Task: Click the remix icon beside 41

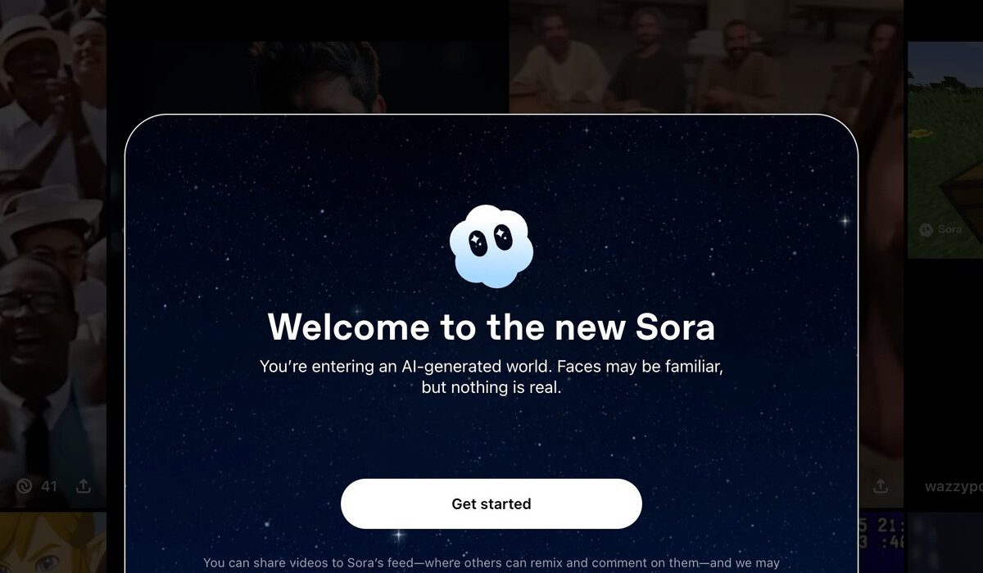Action: click(x=24, y=486)
